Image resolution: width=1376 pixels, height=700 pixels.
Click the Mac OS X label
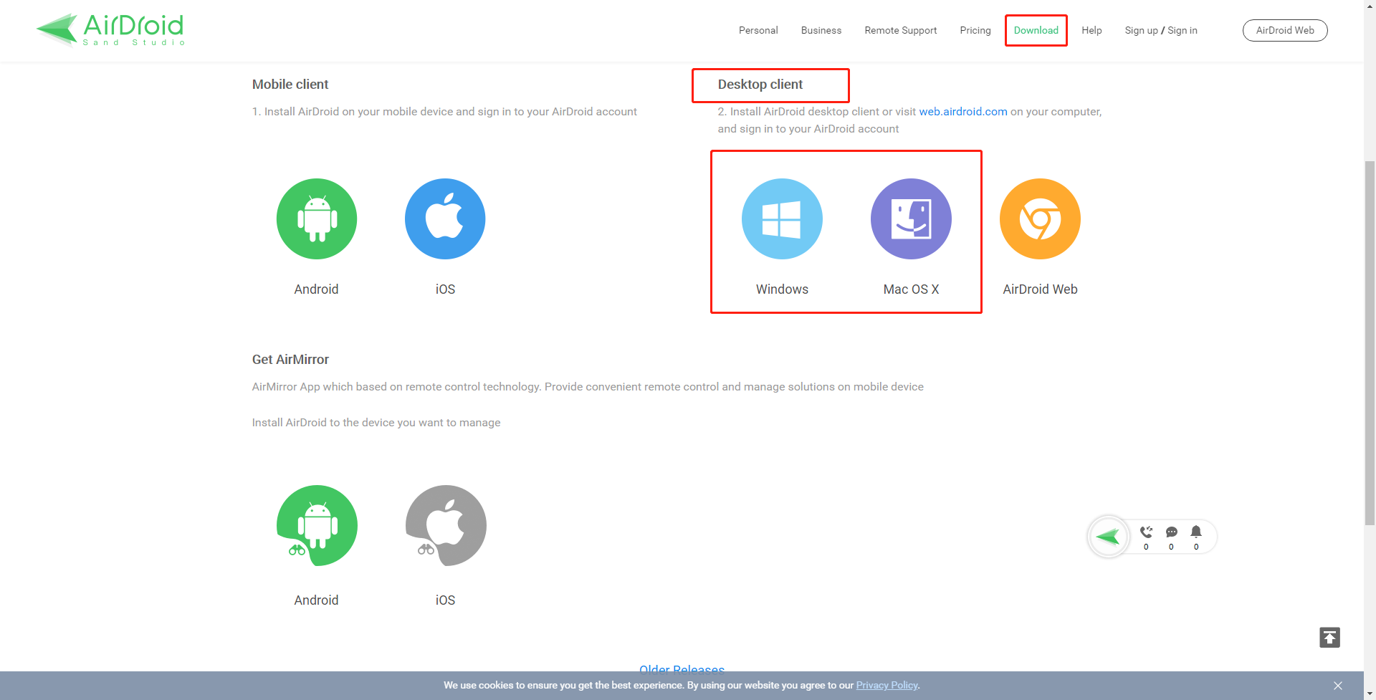[911, 289]
